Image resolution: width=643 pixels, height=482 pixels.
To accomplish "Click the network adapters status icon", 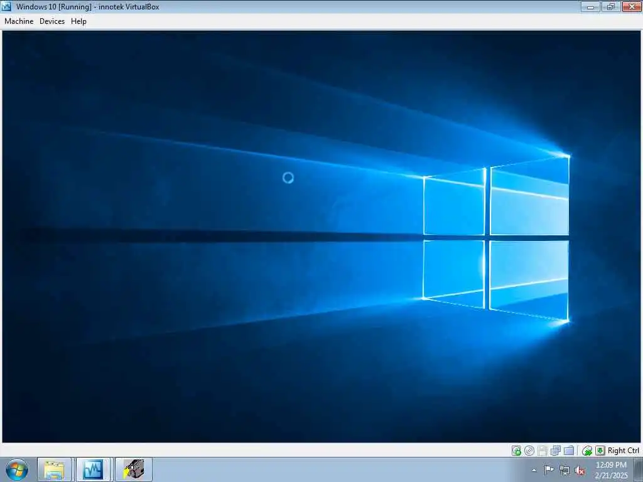I will click(556, 451).
